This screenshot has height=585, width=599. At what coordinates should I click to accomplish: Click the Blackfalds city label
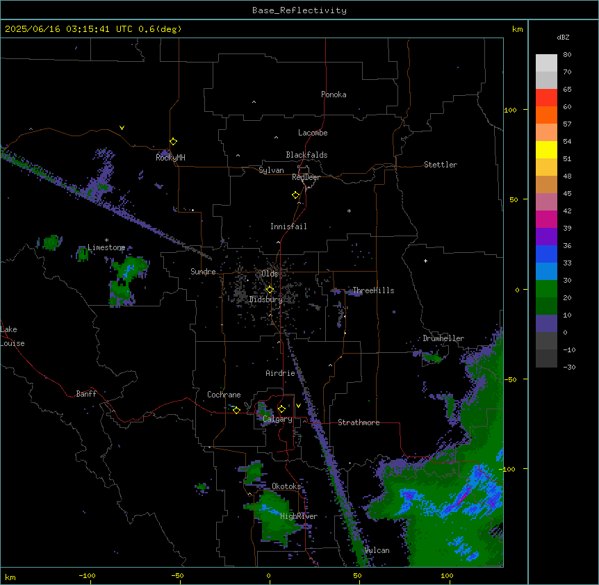pos(306,155)
